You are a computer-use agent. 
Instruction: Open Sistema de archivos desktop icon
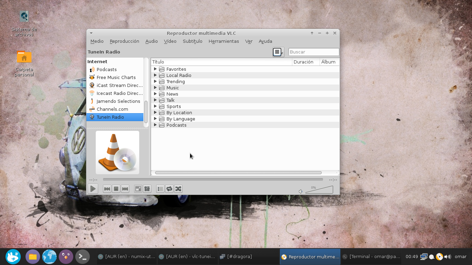[24, 23]
